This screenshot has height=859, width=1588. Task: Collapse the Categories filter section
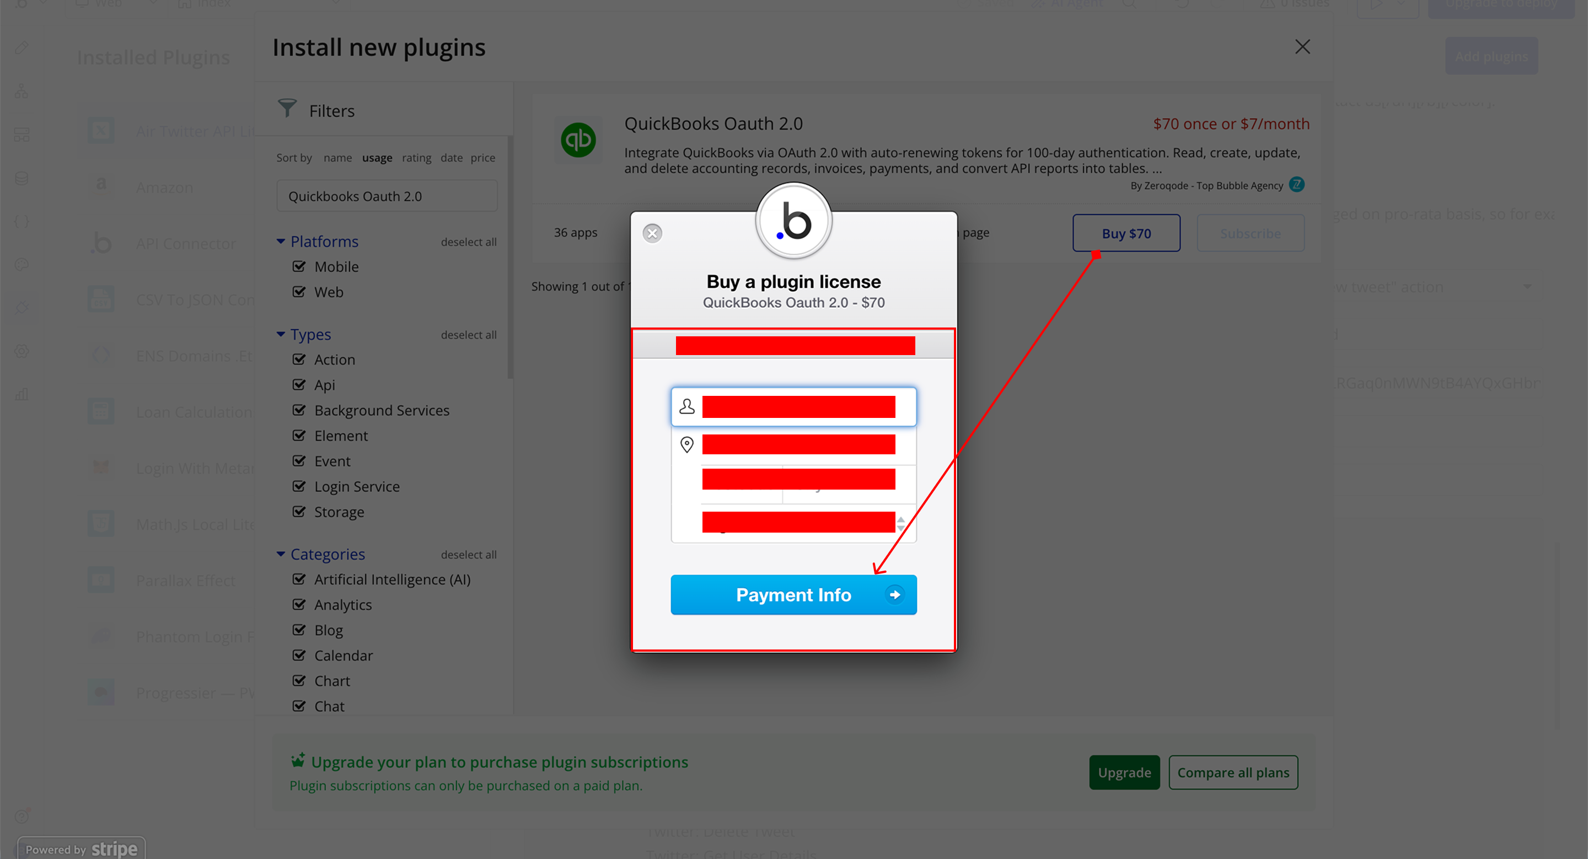click(x=281, y=554)
